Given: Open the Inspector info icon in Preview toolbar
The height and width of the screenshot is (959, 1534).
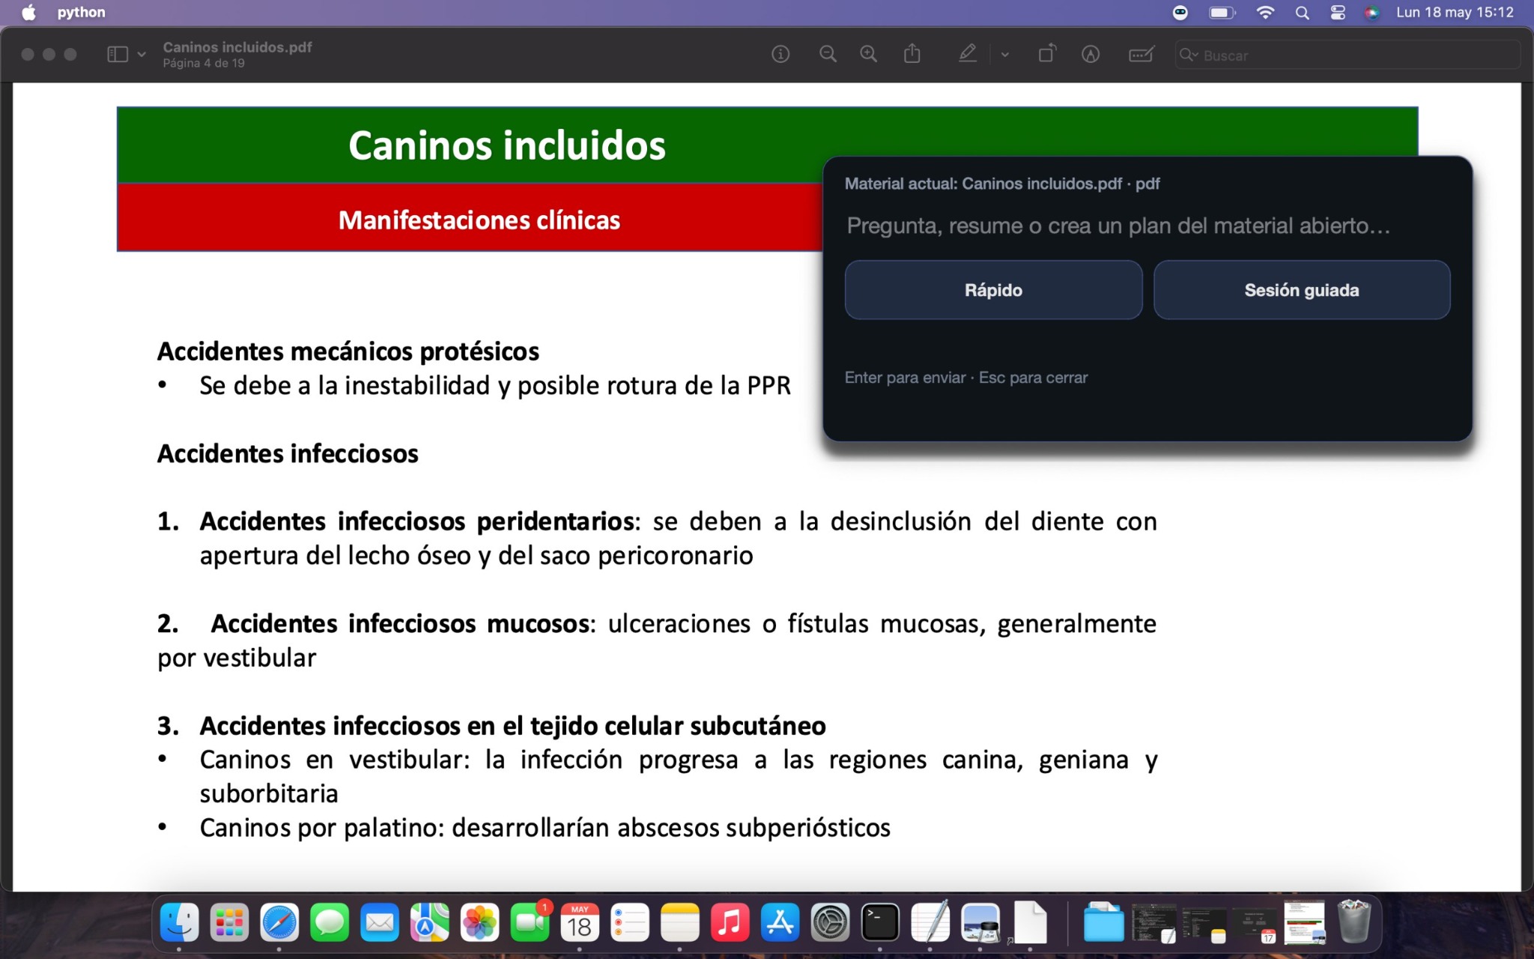Looking at the screenshot, I should coord(780,54).
